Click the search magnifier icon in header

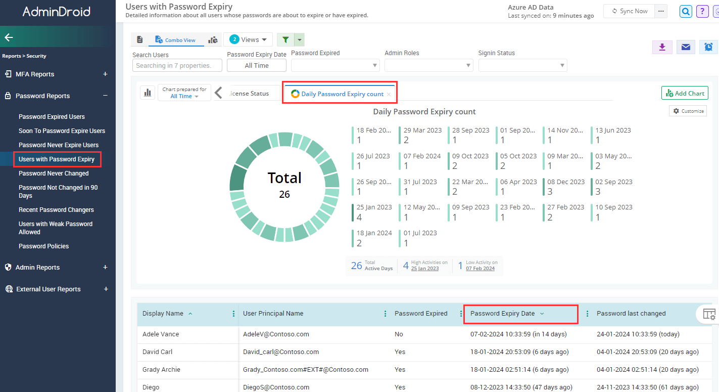(686, 11)
